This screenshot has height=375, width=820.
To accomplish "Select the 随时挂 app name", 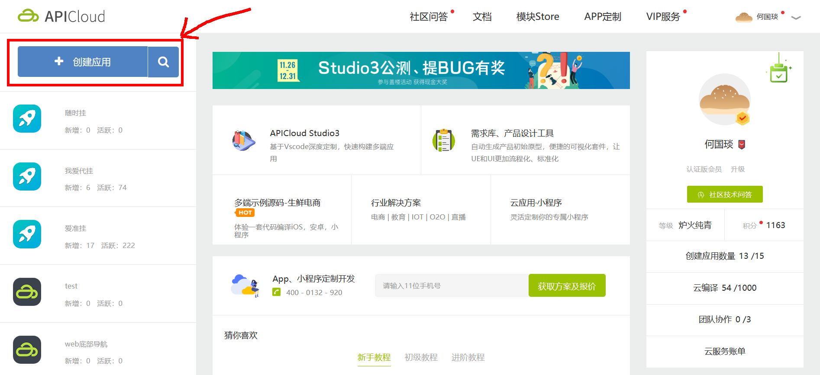I will (75, 113).
